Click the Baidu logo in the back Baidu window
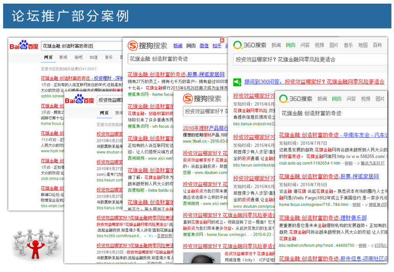394x272 pixels. click(24, 45)
